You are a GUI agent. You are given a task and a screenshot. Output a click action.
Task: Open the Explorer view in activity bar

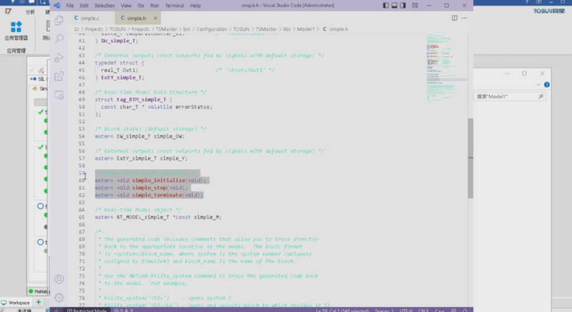coord(59,21)
